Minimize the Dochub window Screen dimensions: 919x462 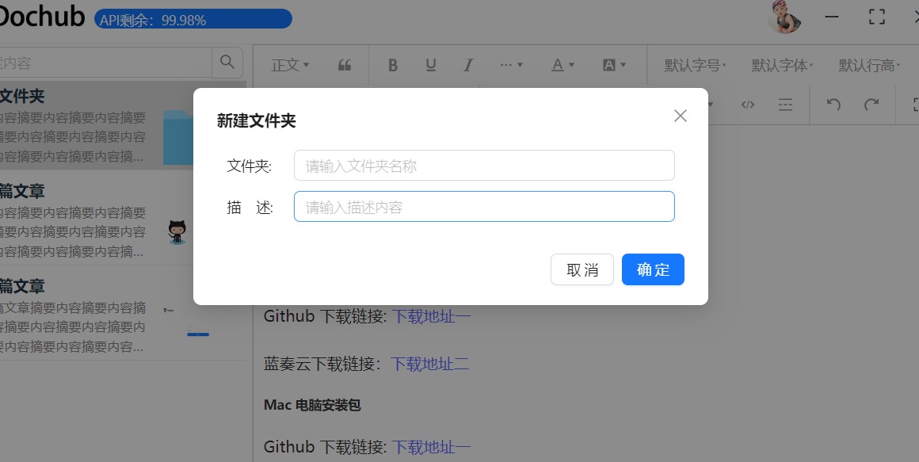click(x=832, y=17)
